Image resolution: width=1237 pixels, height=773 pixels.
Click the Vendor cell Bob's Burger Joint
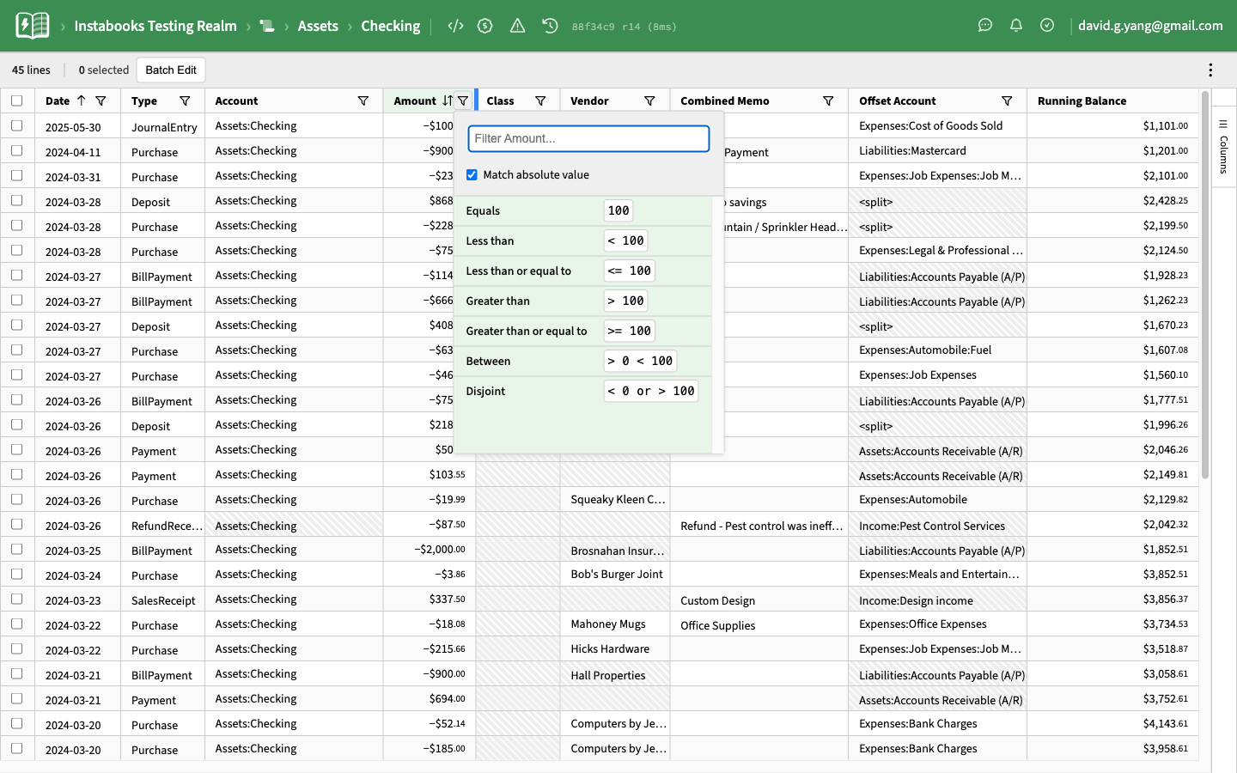pyautogui.click(x=616, y=574)
